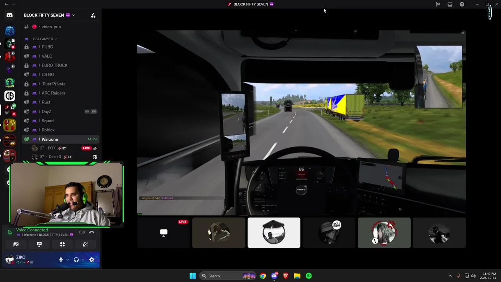Mute microphone in user panel
Image resolution: width=501 pixels, height=282 pixels.
point(61,260)
